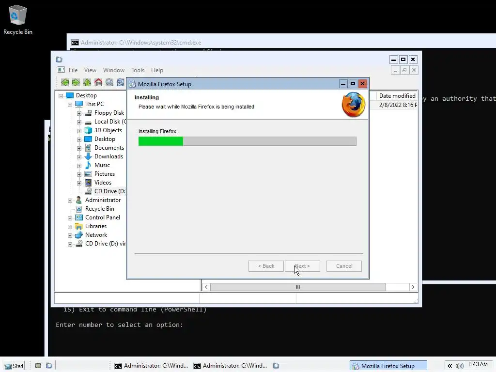Click the 2/8/2022 8:16 date cell

click(398, 105)
